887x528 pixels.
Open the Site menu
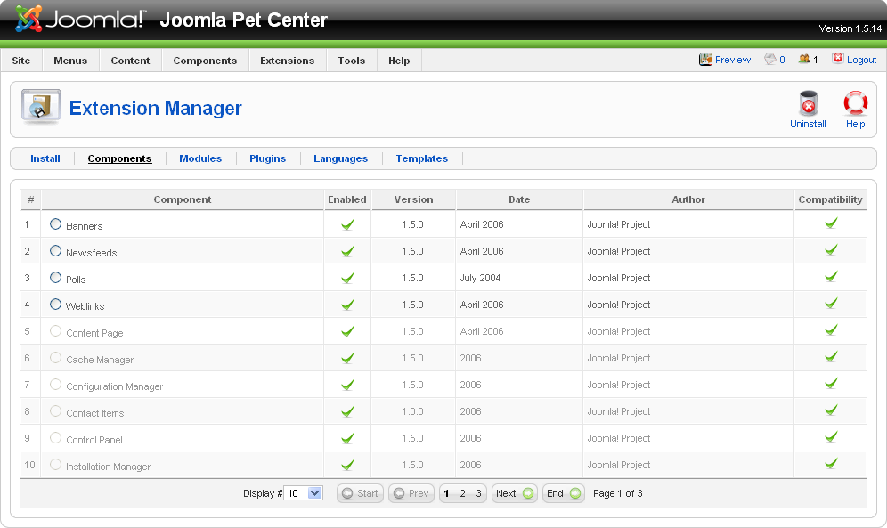pos(21,61)
